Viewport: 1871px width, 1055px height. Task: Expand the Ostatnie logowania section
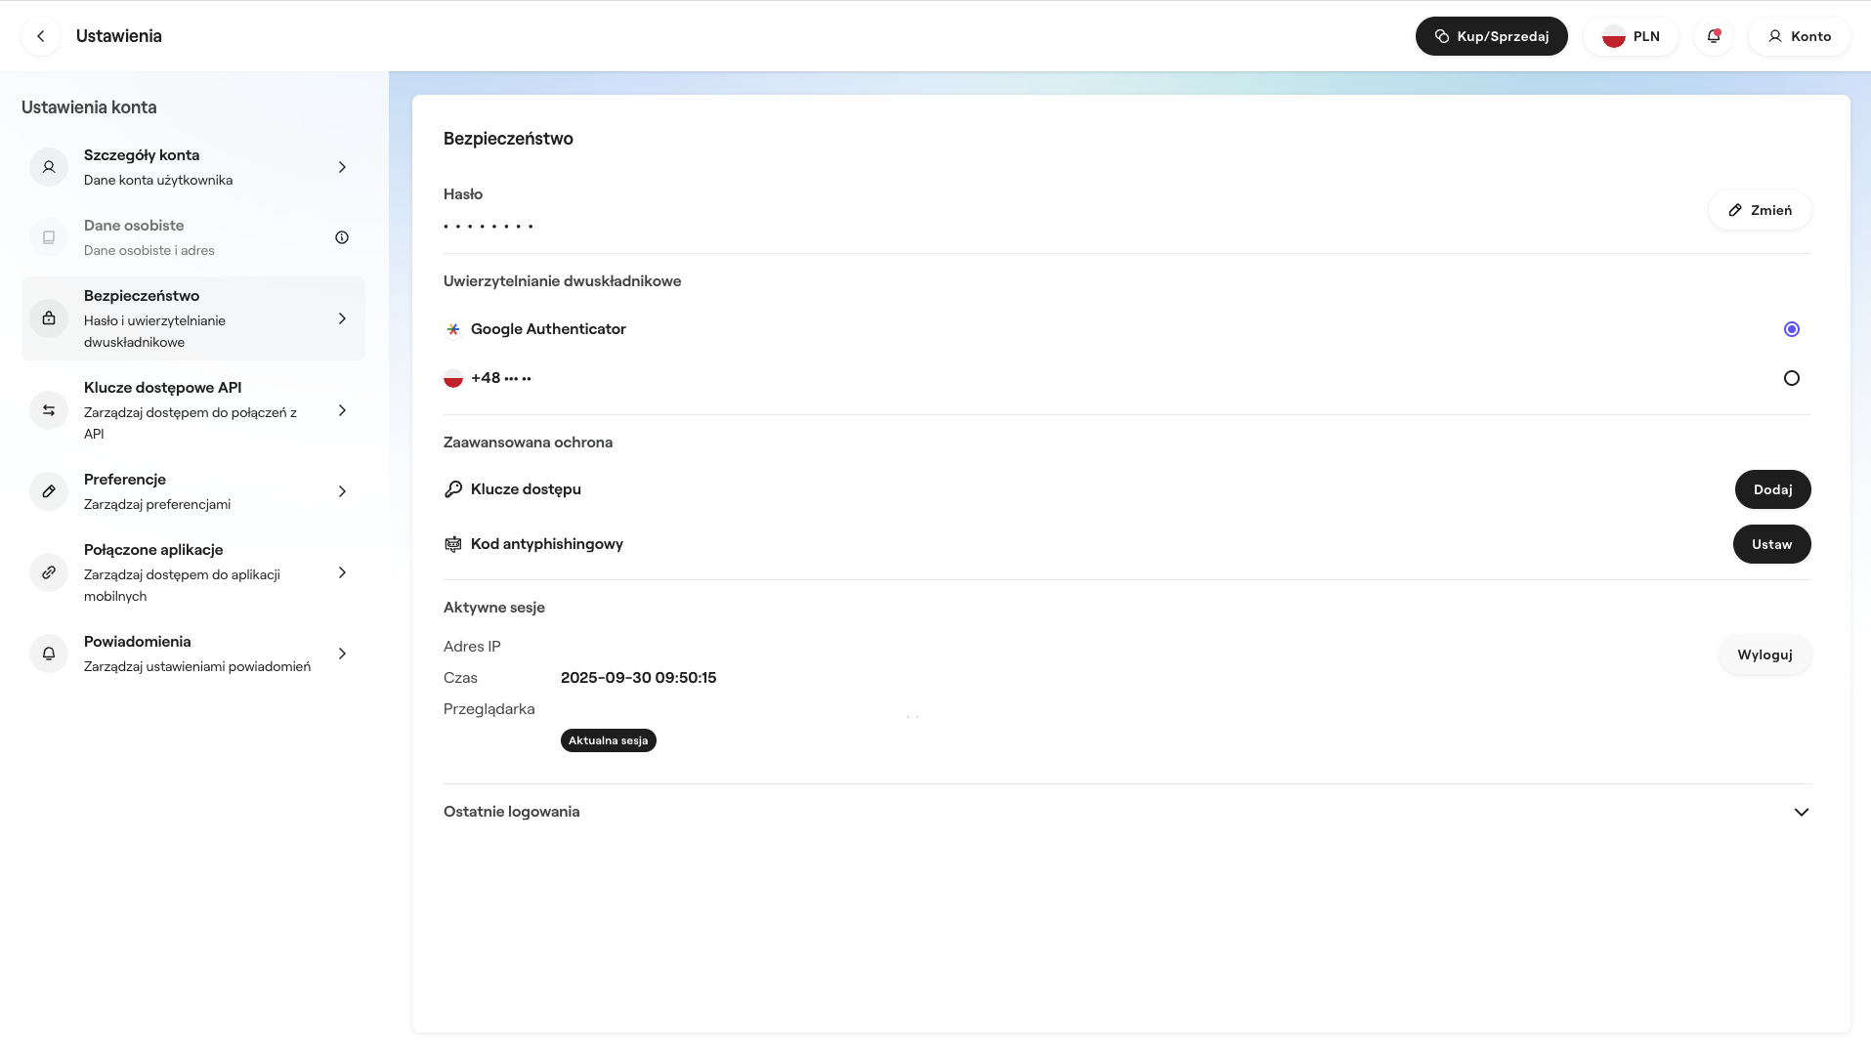click(1801, 812)
